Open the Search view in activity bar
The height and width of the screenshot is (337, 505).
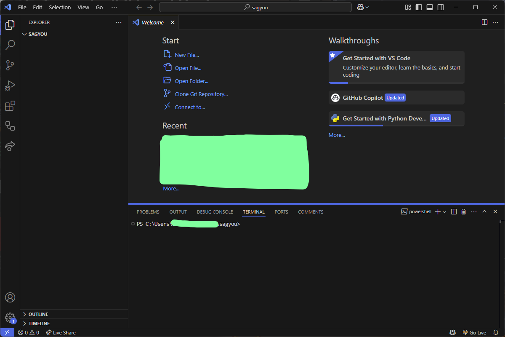(10, 45)
